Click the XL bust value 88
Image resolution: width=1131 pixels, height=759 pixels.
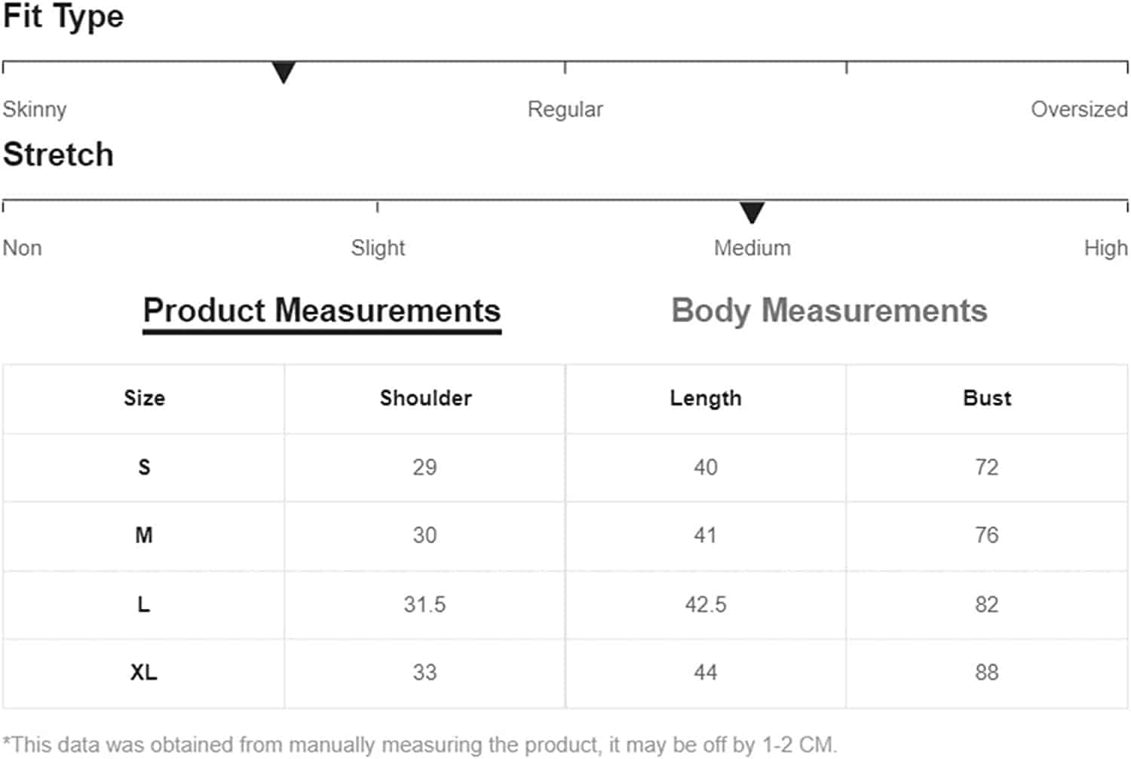pos(986,672)
